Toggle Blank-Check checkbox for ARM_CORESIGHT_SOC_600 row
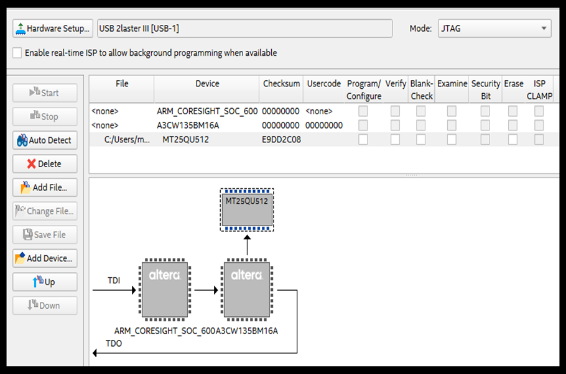This screenshot has width=566, height=374. pos(421,111)
